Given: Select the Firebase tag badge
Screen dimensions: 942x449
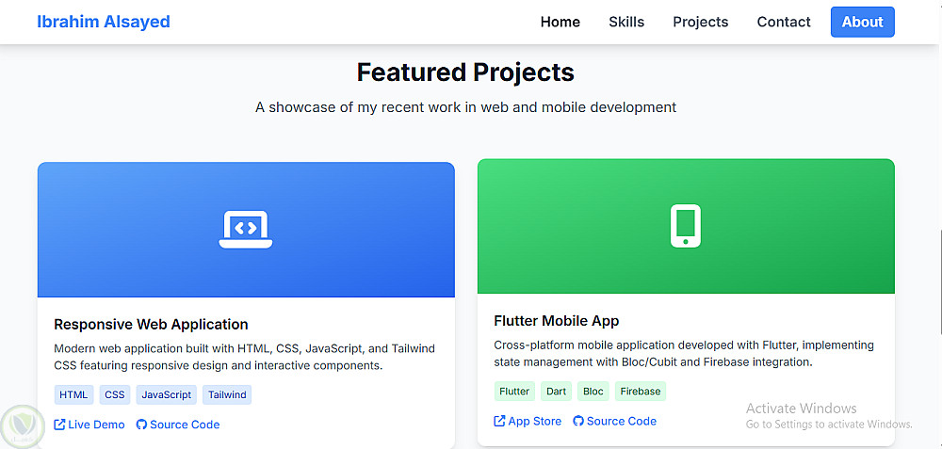Looking at the screenshot, I should (x=641, y=391).
